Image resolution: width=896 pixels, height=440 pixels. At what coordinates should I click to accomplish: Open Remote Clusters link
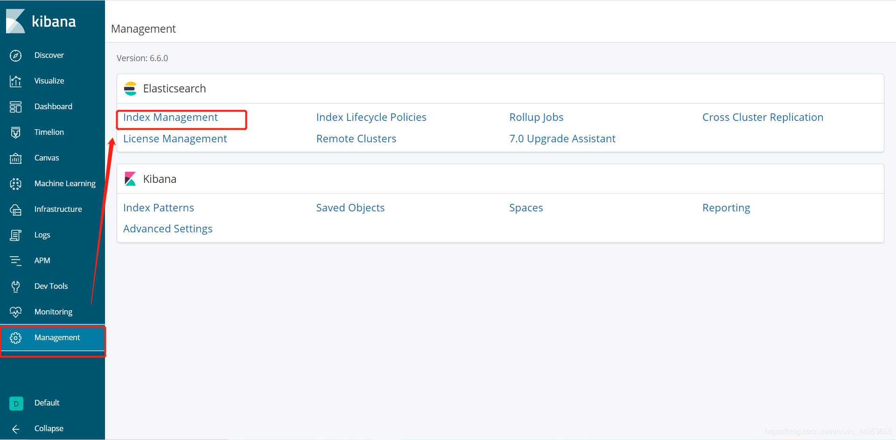click(356, 139)
